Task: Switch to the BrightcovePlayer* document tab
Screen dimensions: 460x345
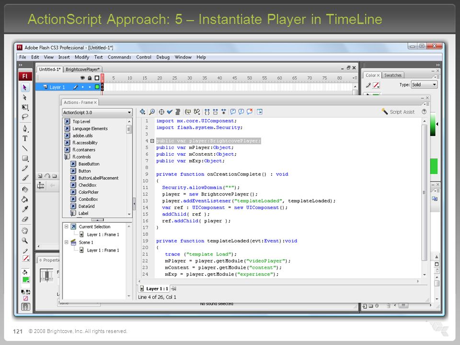Action: pos(83,69)
